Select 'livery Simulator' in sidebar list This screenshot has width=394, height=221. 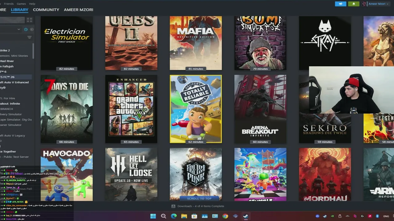(15, 114)
